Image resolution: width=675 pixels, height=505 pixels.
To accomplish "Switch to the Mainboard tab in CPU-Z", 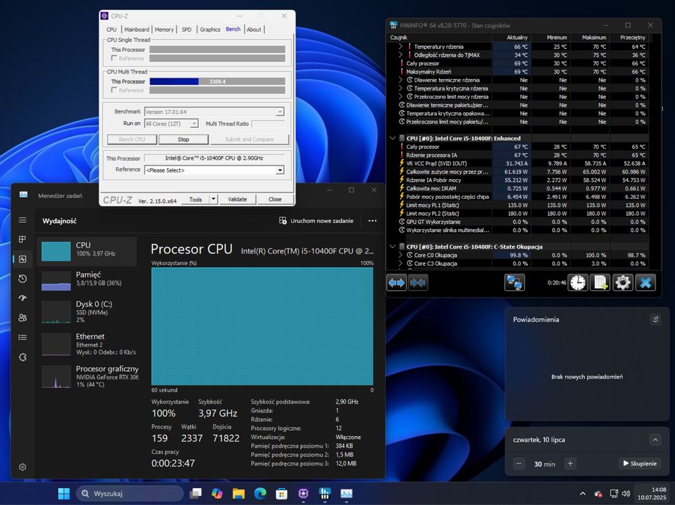I will click(137, 29).
